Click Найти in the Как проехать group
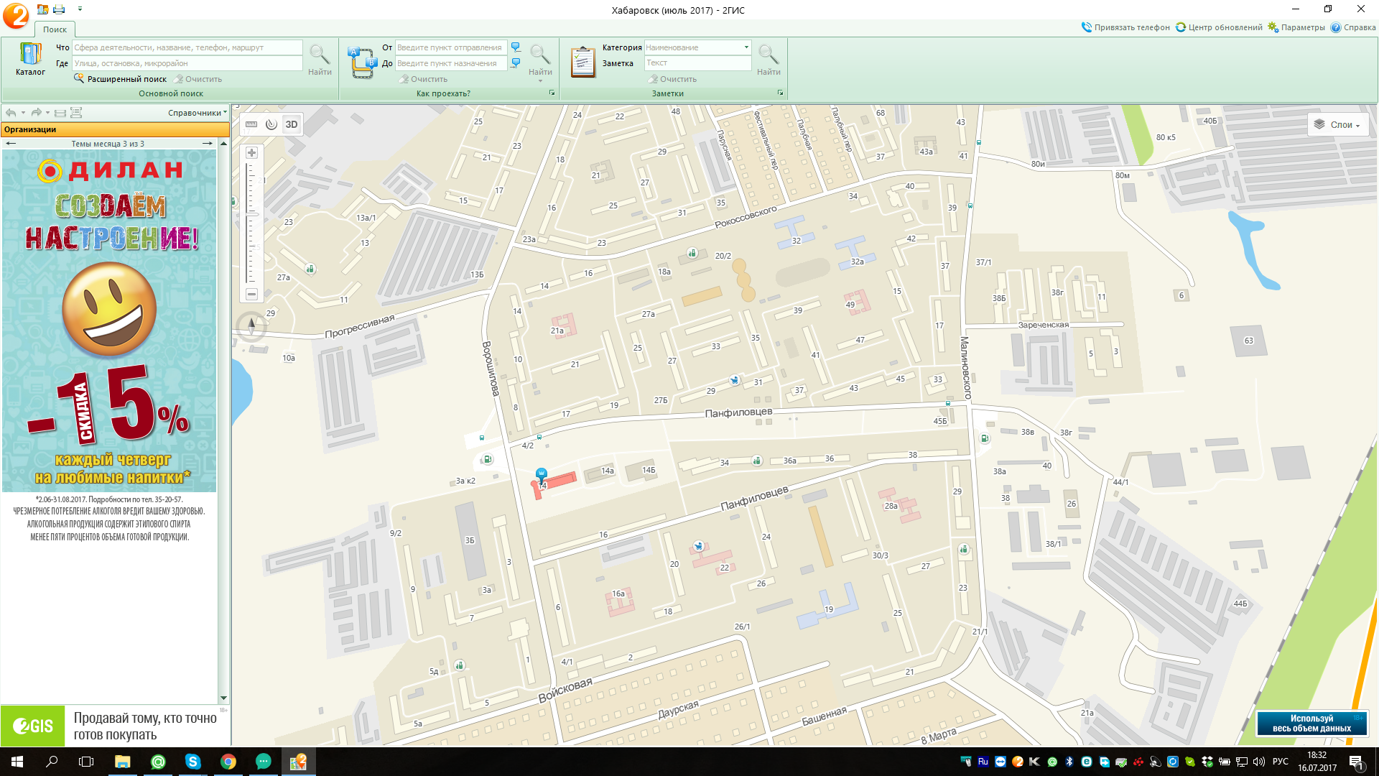The width and height of the screenshot is (1379, 776). (x=540, y=60)
